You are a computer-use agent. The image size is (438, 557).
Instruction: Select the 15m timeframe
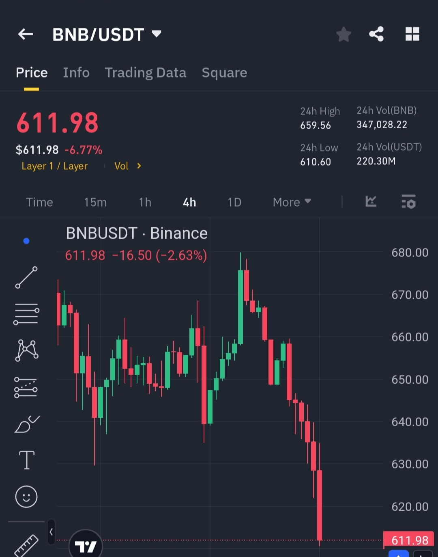[95, 202]
